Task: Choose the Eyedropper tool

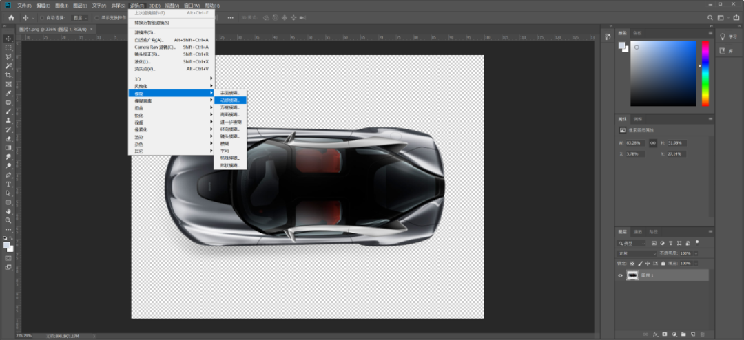Action: (8, 93)
